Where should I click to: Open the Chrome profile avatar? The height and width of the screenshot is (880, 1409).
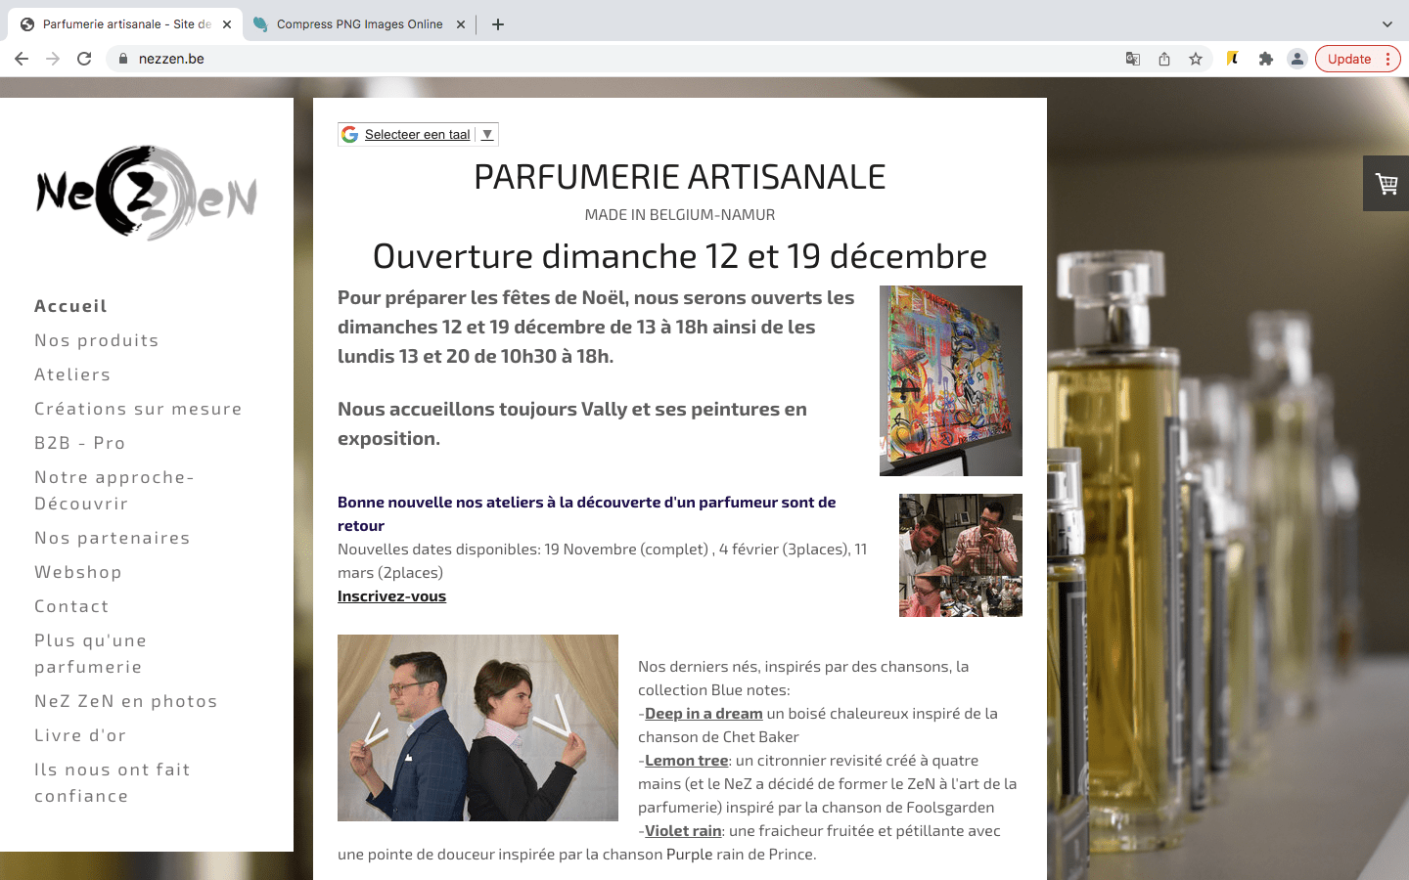click(1296, 59)
